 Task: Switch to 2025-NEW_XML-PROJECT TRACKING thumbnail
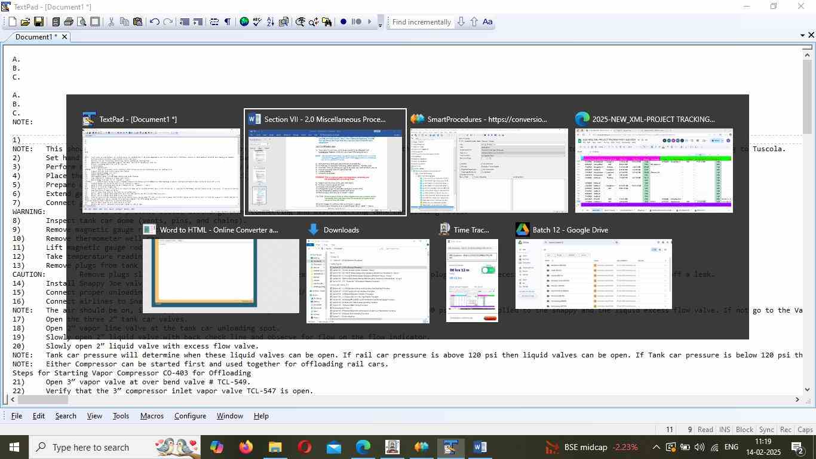pyautogui.click(x=654, y=162)
